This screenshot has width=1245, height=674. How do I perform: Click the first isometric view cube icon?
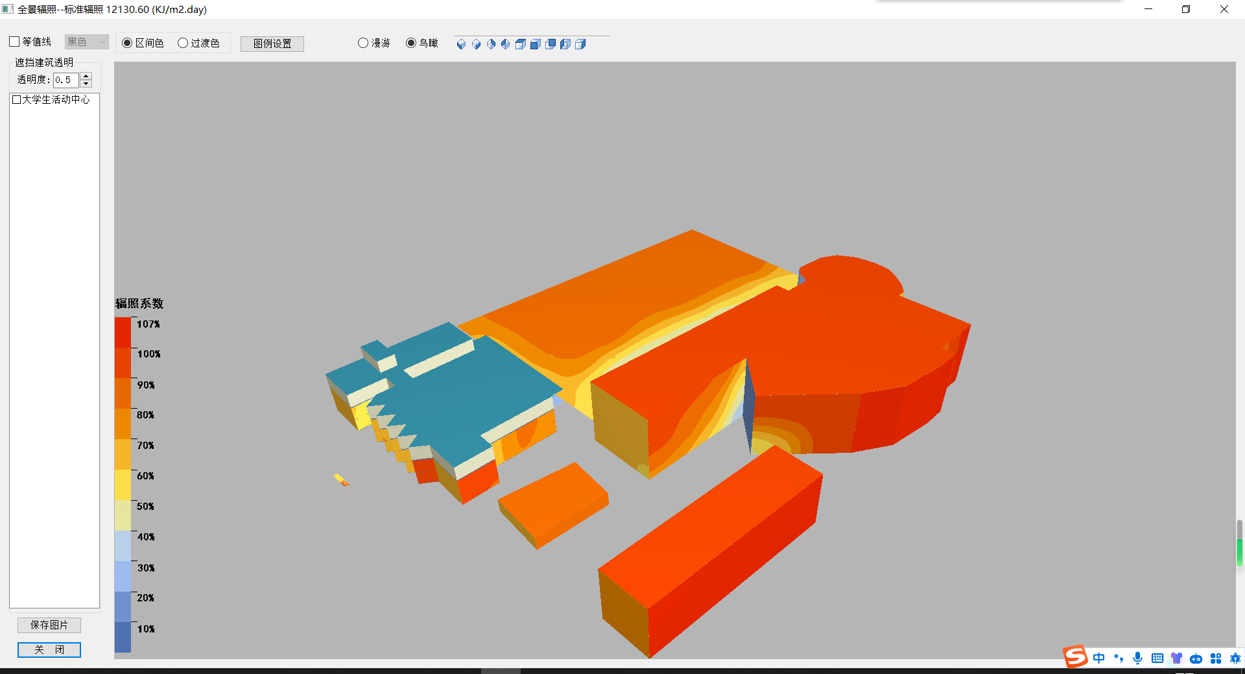pyautogui.click(x=461, y=44)
